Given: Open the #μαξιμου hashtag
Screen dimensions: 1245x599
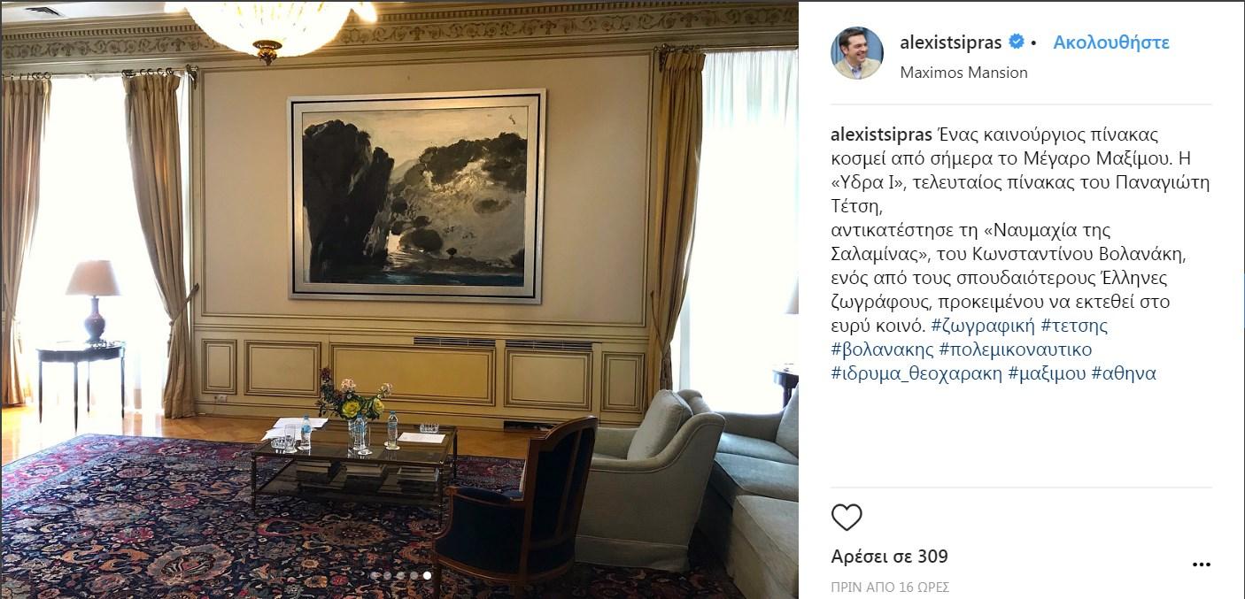Looking at the screenshot, I should tap(1047, 373).
